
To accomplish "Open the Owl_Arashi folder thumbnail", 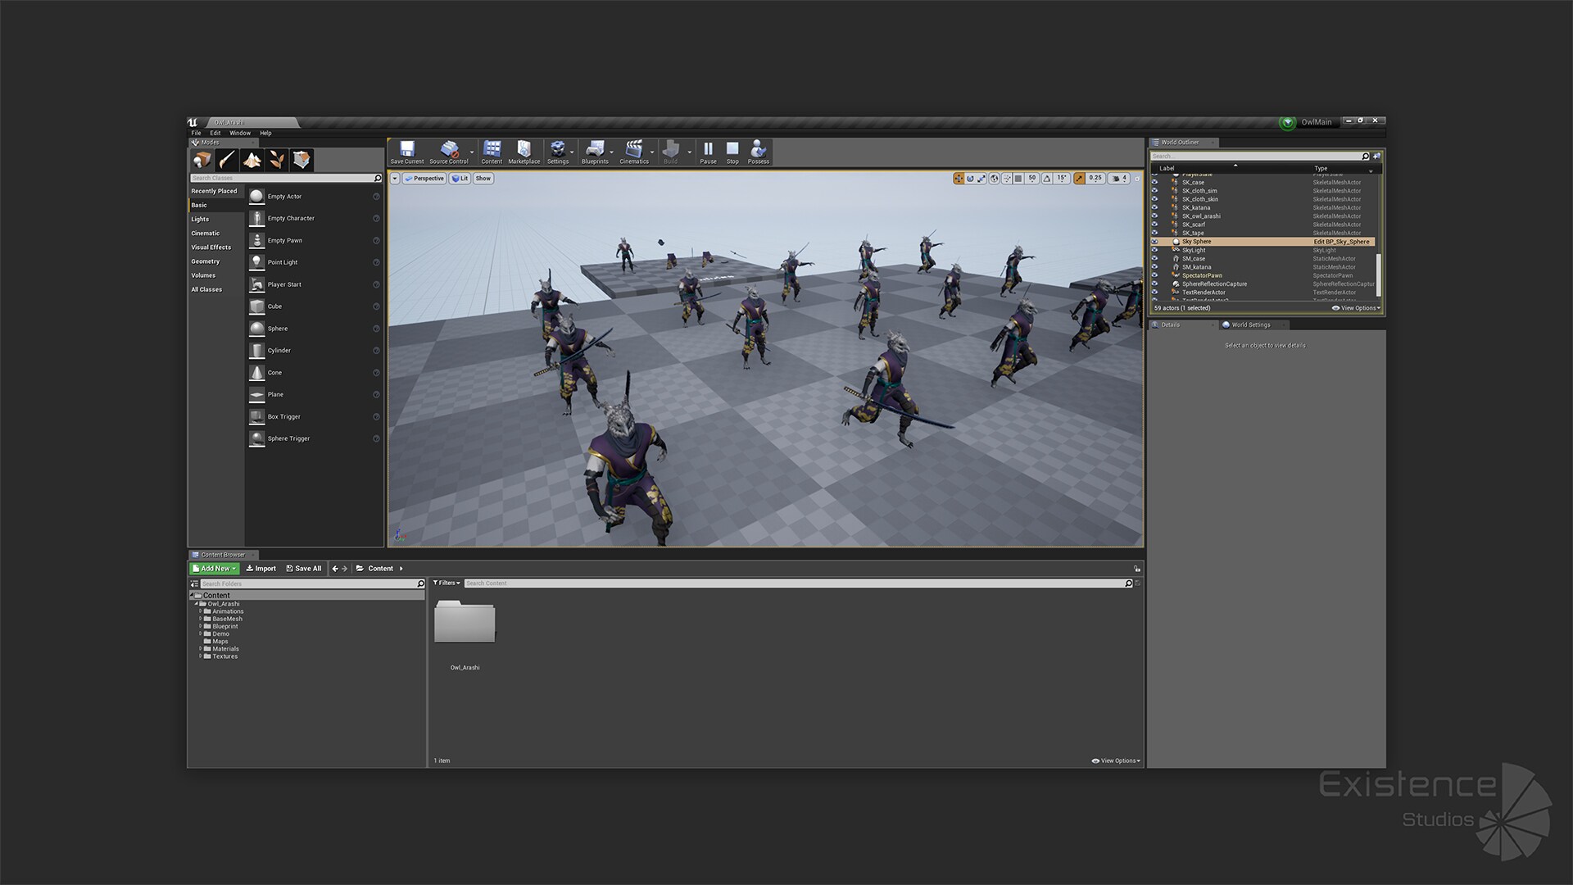I will click(x=465, y=623).
